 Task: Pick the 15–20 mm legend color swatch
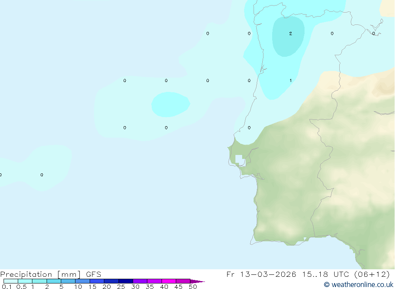tap(97, 281)
